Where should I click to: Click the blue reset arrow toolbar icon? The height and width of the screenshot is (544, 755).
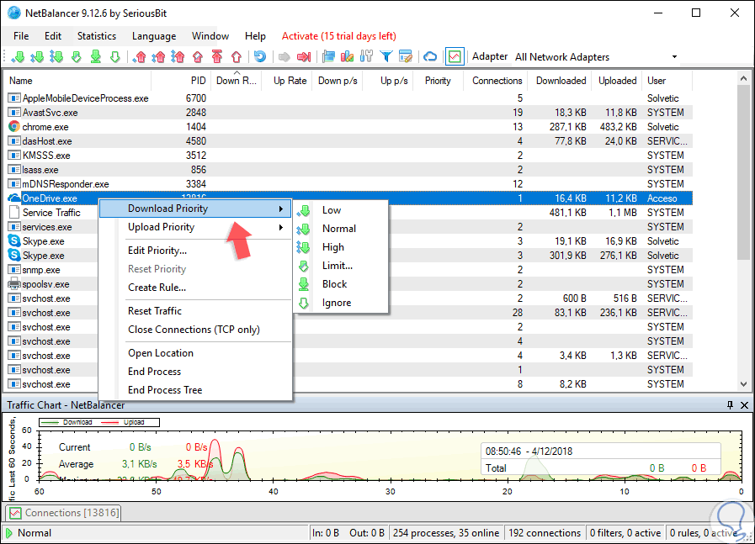pos(260,57)
